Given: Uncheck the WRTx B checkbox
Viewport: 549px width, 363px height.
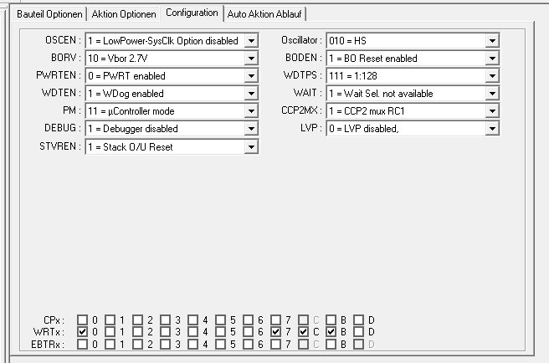Looking at the screenshot, I should coord(331,331).
